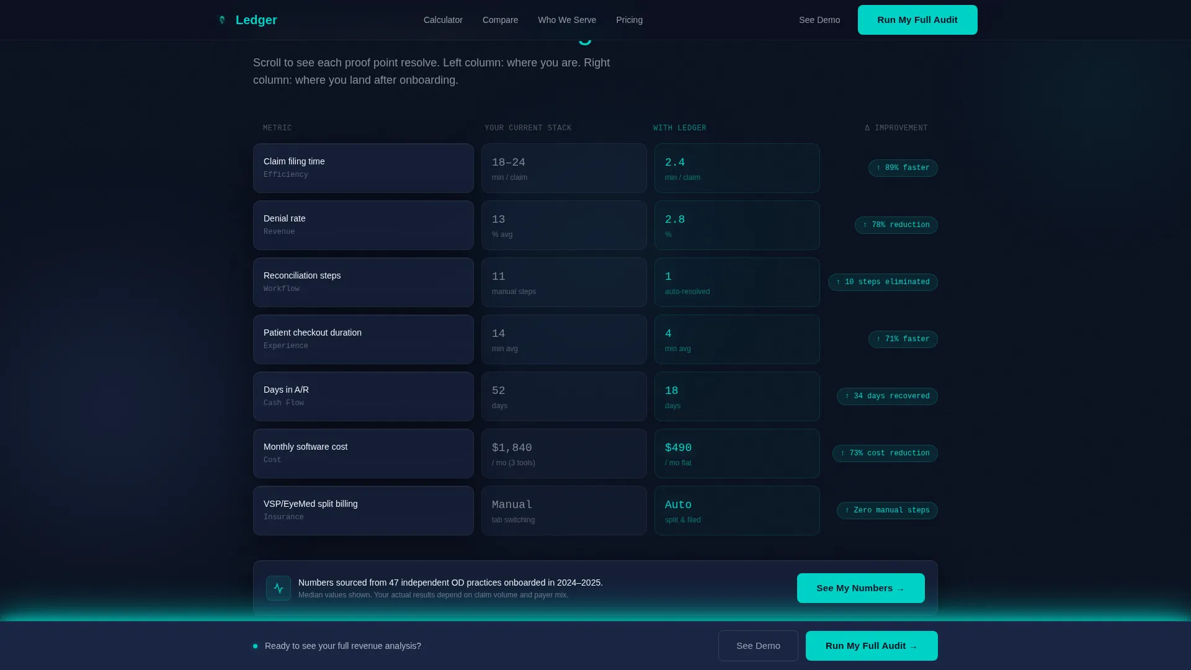Click the 52 days cell
Screen dimensions: 1191x670
[x=564, y=396]
